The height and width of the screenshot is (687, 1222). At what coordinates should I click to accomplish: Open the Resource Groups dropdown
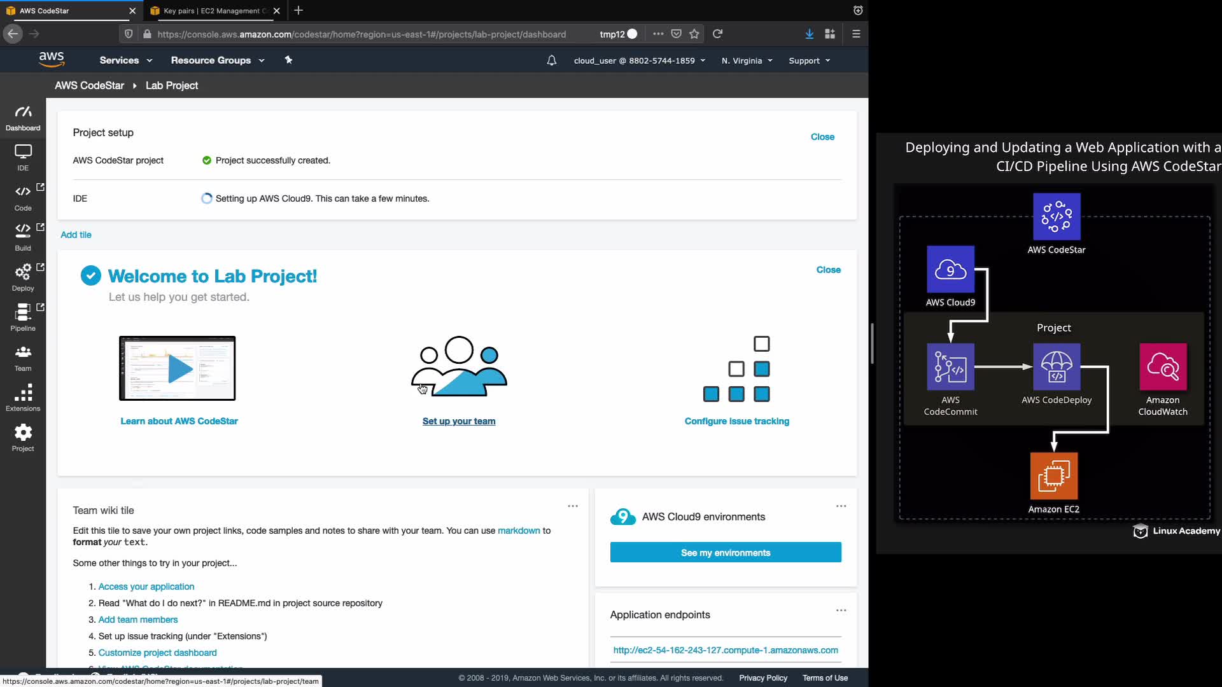pos(217,60)
